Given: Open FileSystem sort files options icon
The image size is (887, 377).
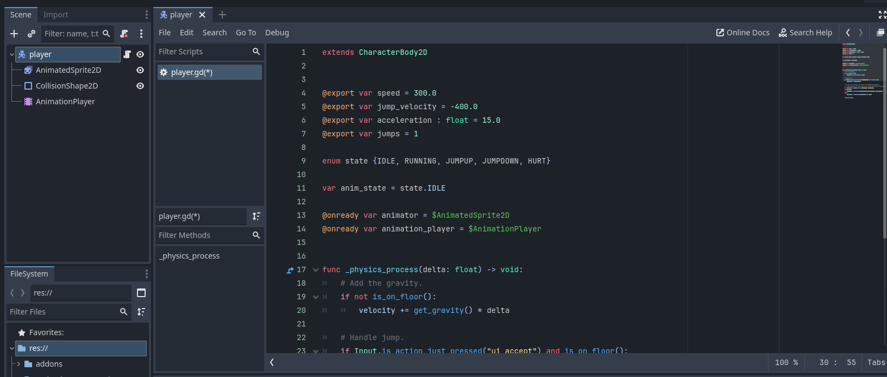Looking at the screenshot, I should tap(141, 312).
